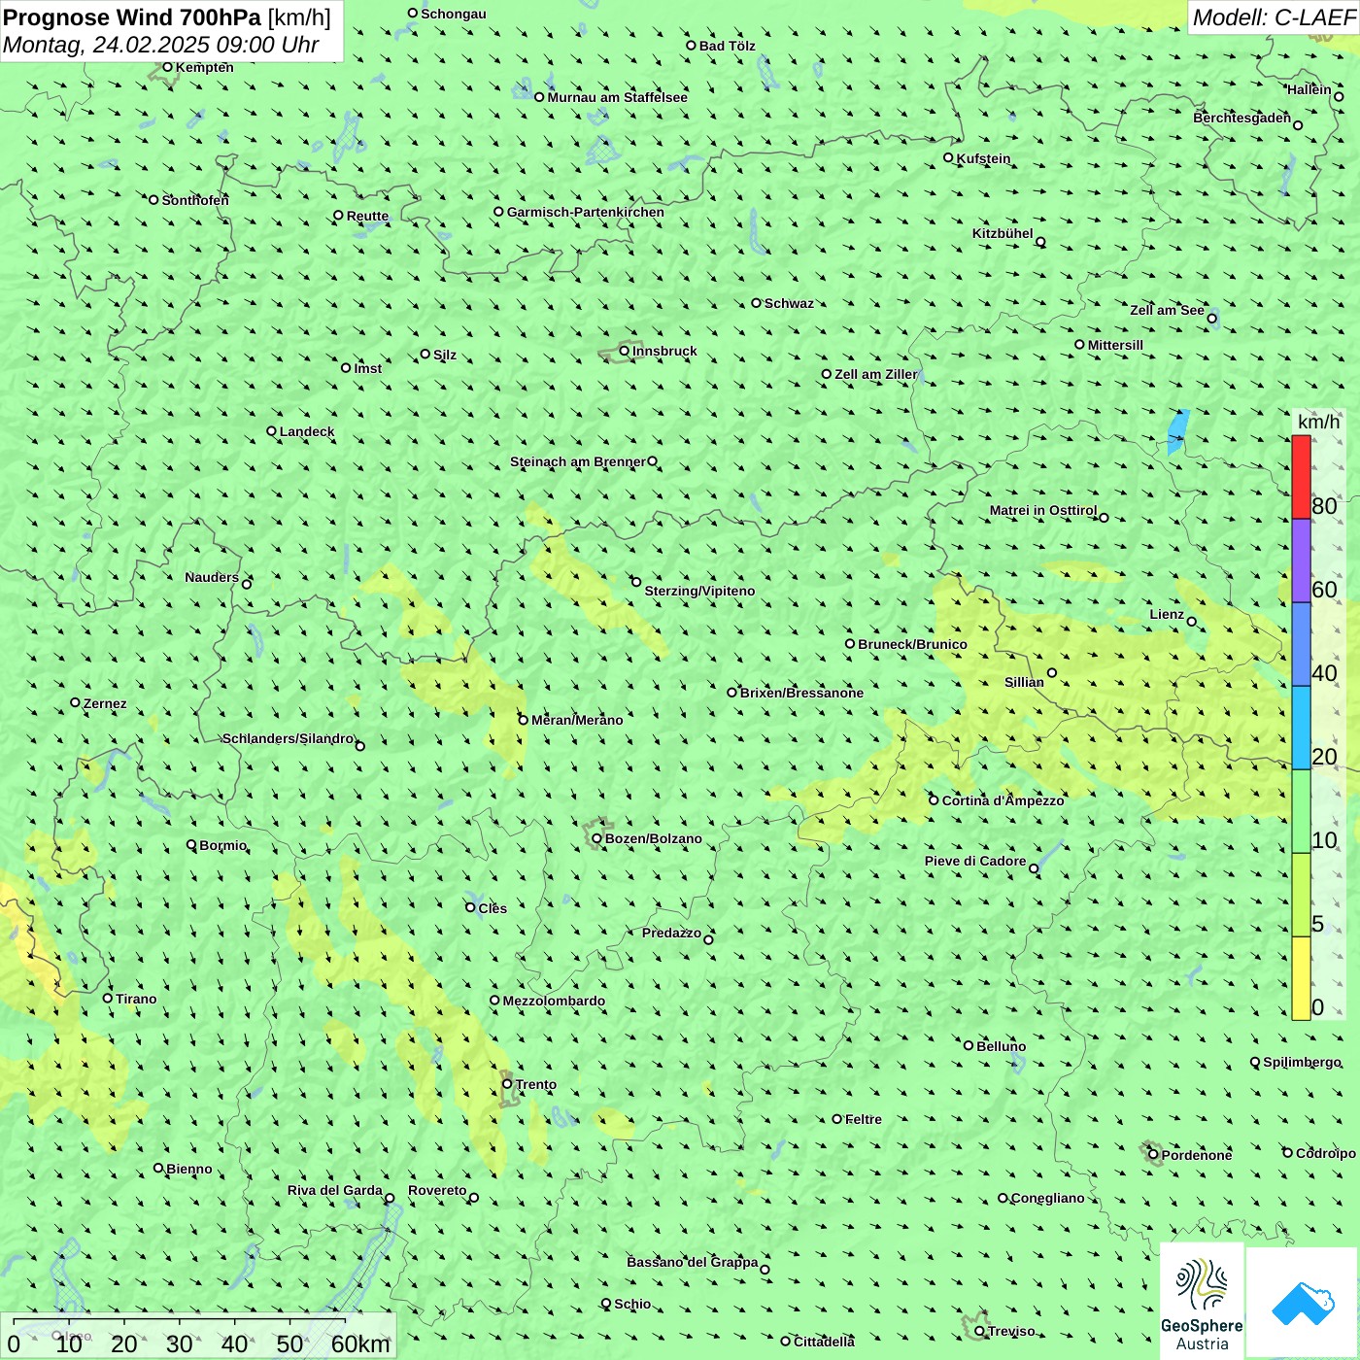Click the Bad Tölz label
The image size is (1360, 1360).
(x=727, y=46)
